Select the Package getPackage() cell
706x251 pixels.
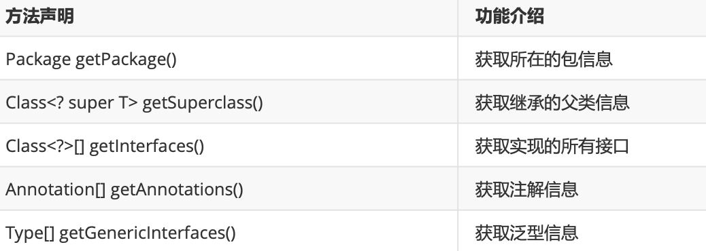click(x=229, y=58)
